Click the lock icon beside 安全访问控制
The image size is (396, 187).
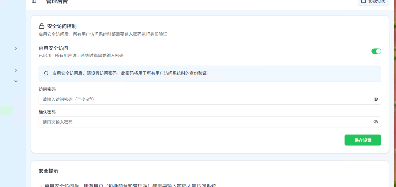tap(41, 26)
